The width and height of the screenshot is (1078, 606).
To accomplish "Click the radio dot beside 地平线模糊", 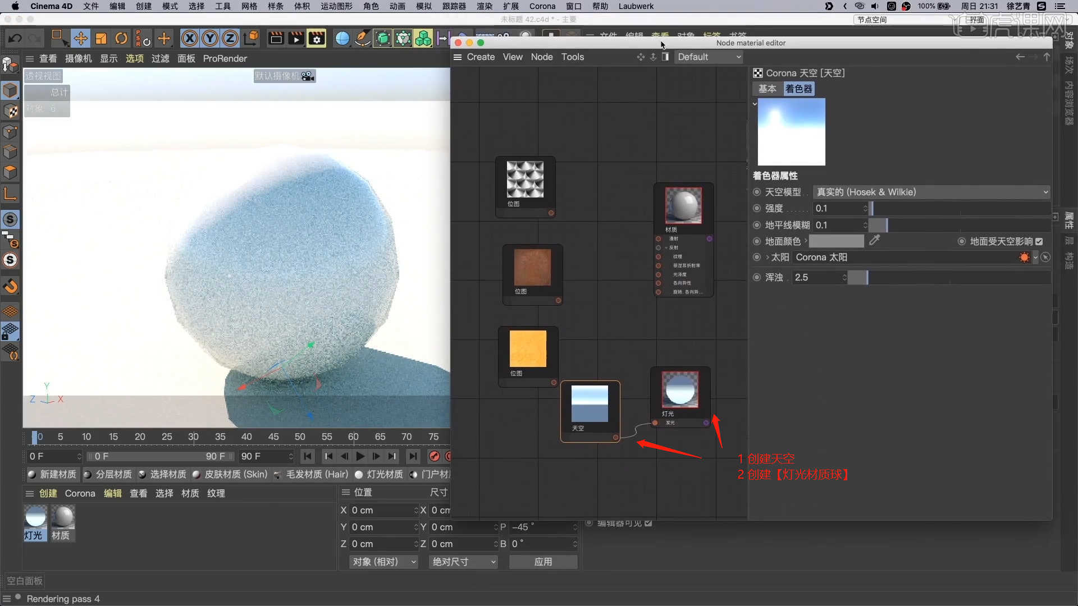I will [757, 225].
